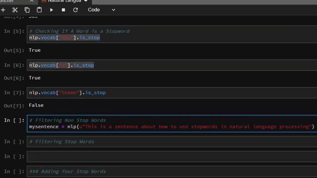Click the Launcher tab label

click(x=7, y=1)
